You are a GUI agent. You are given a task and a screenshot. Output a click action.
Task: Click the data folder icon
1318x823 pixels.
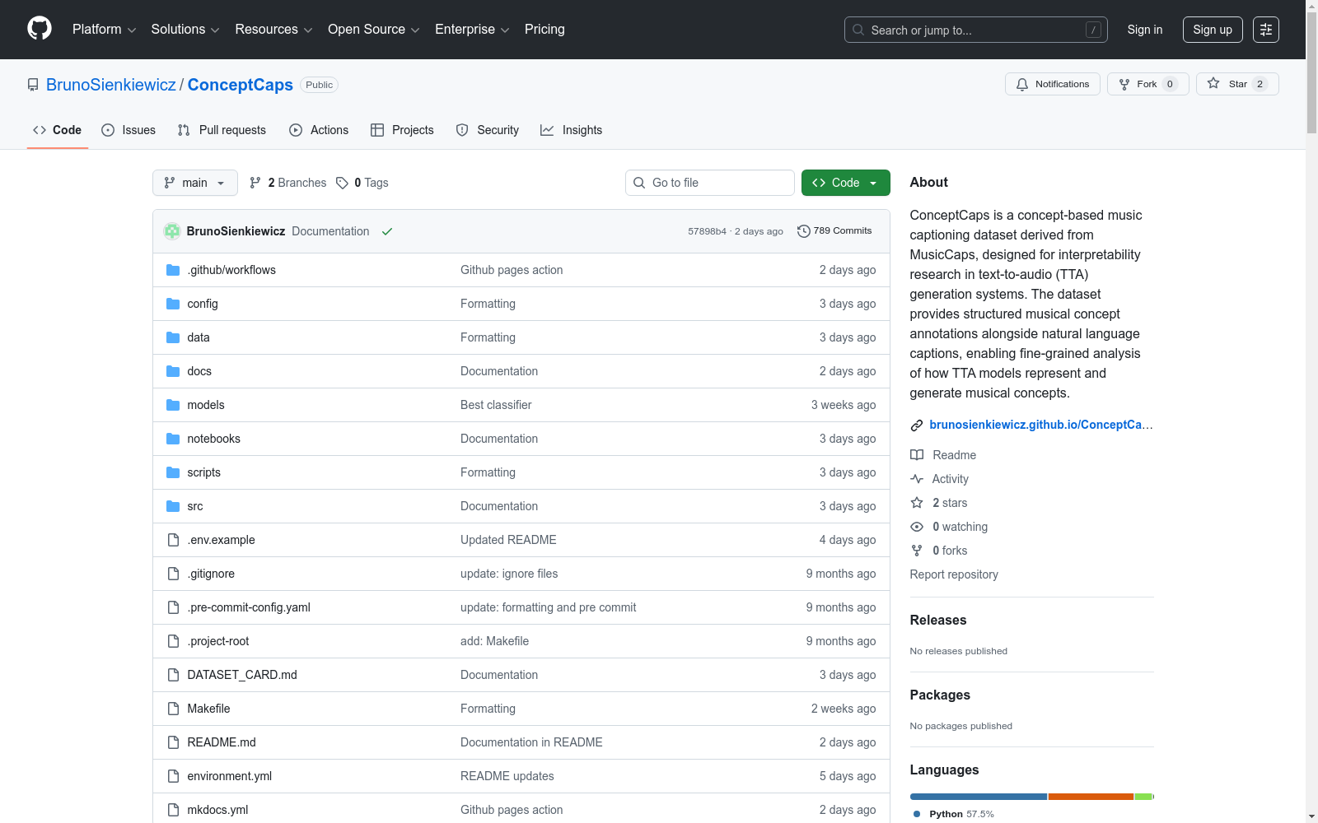tap(173, 337)
